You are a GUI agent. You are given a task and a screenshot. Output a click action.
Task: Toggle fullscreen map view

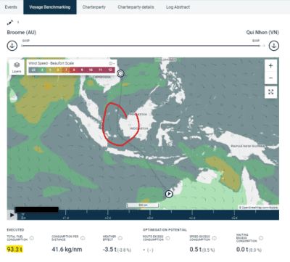tap(270, 92)
